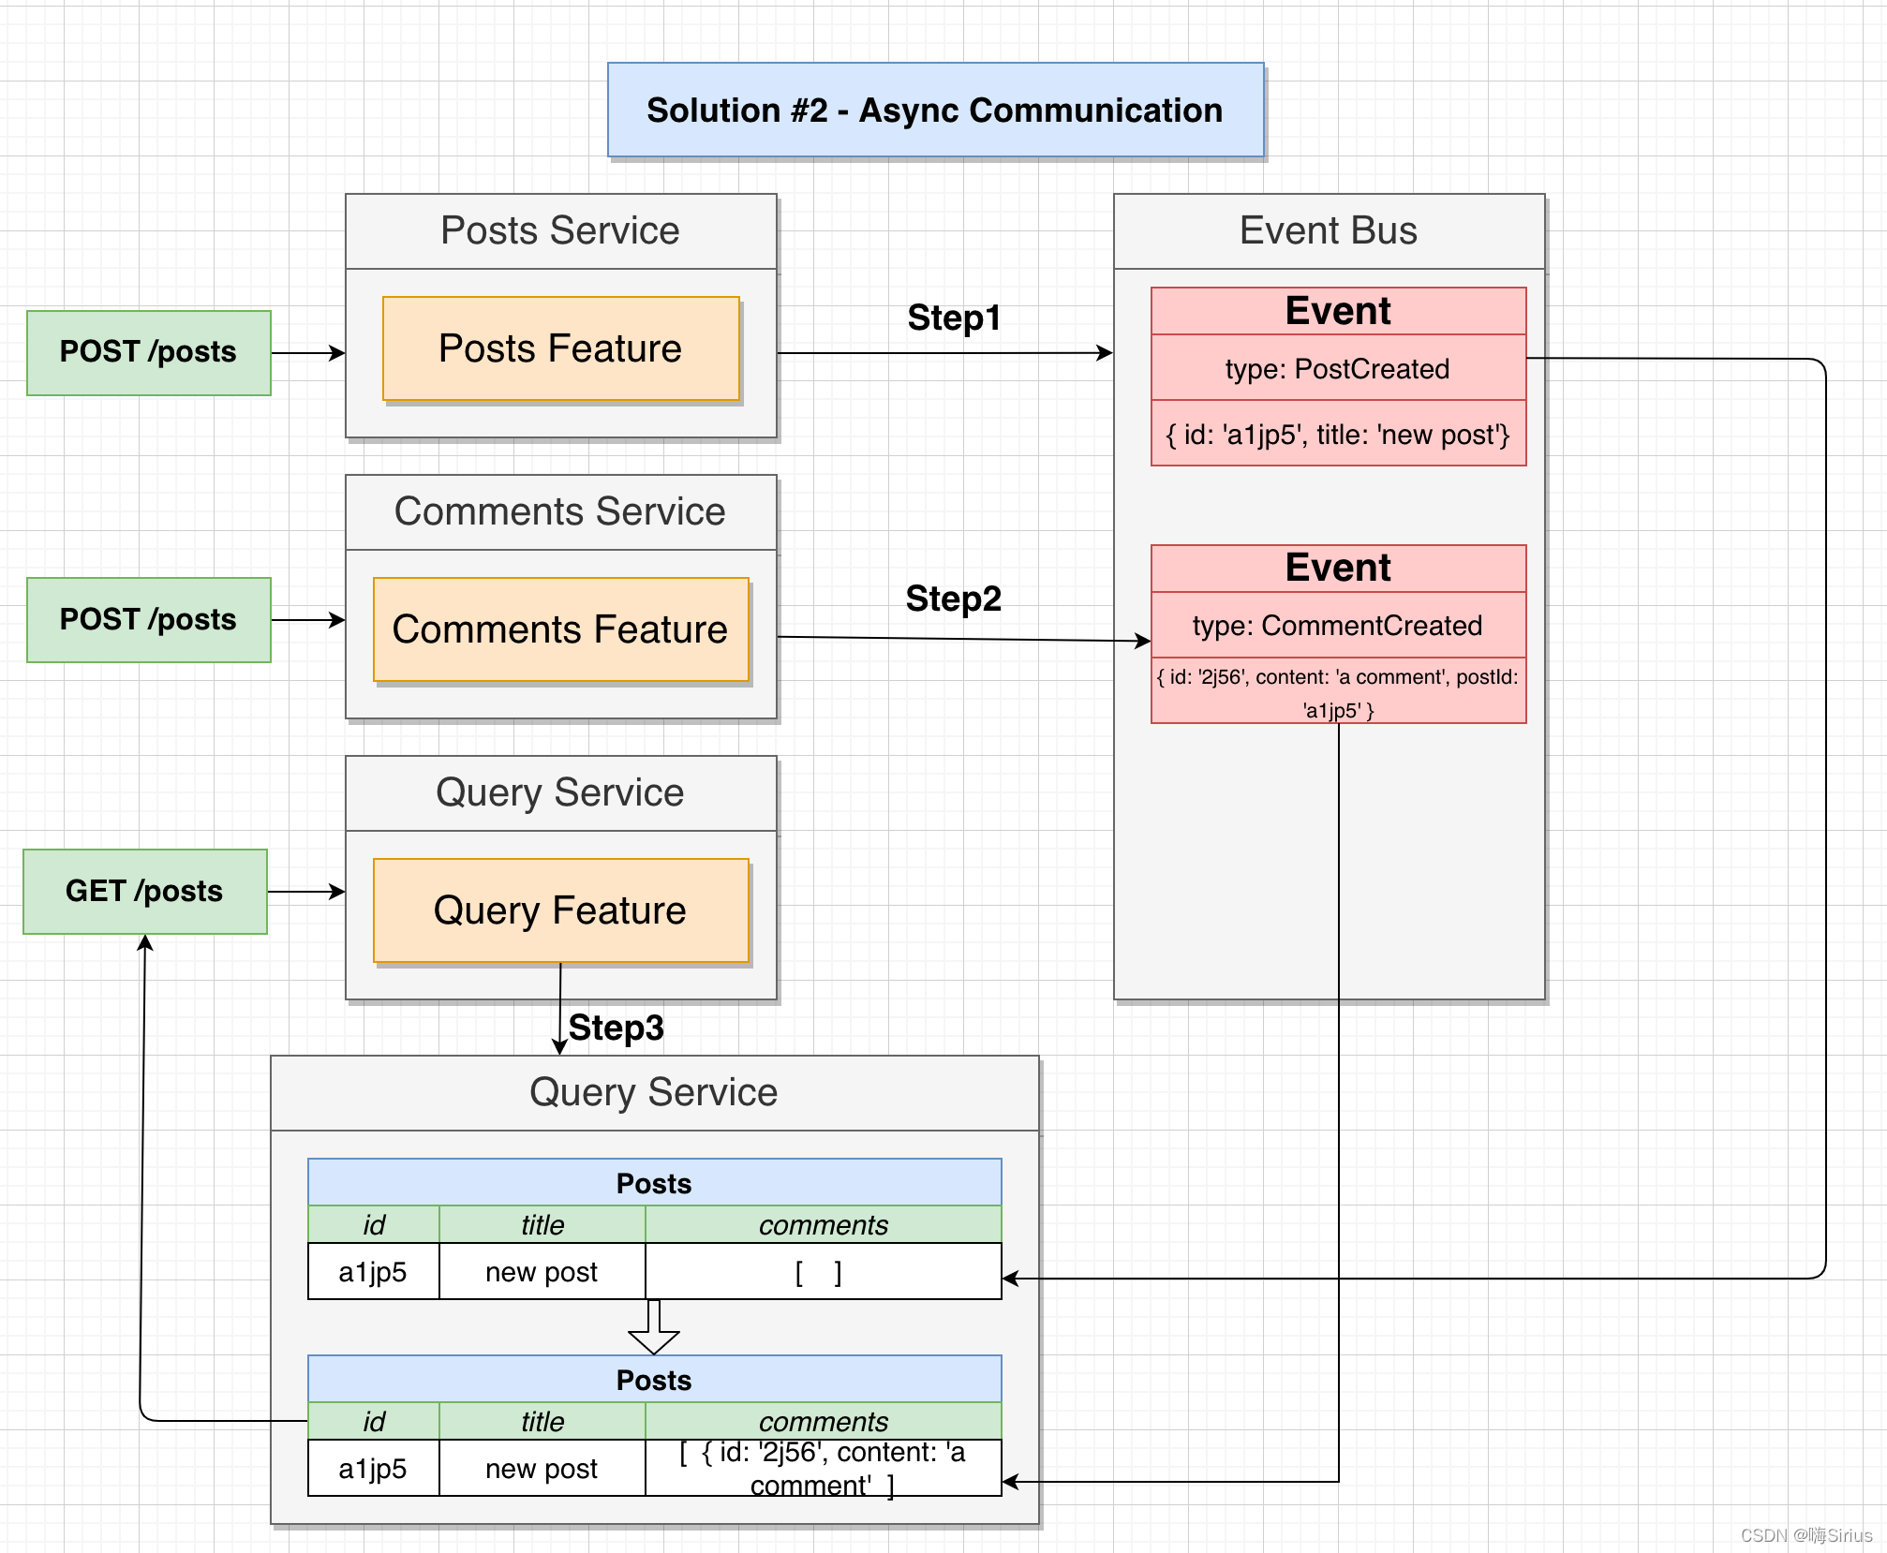Click the empty comments cell [ ]
The width and height of the screenshot is (1887, 1553).
point(822,1272)
